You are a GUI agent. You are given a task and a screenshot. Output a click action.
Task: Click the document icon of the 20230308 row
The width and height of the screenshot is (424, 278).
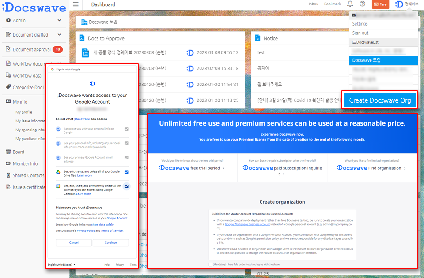coord(85,52)
